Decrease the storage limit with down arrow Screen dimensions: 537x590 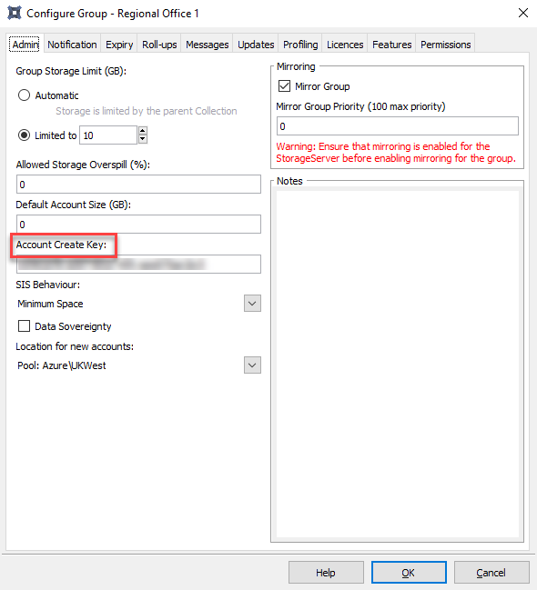click(143, 139)
